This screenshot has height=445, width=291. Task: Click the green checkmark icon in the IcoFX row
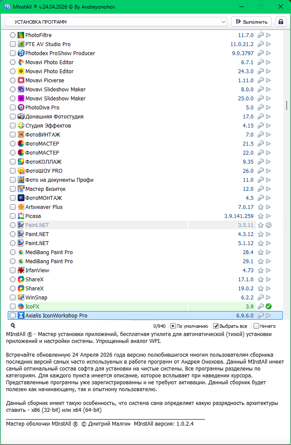(x=268, y=307)
